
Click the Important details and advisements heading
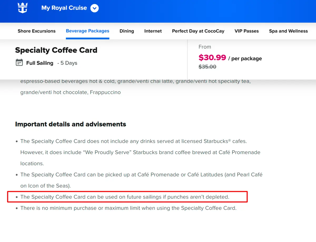[71, 124]
